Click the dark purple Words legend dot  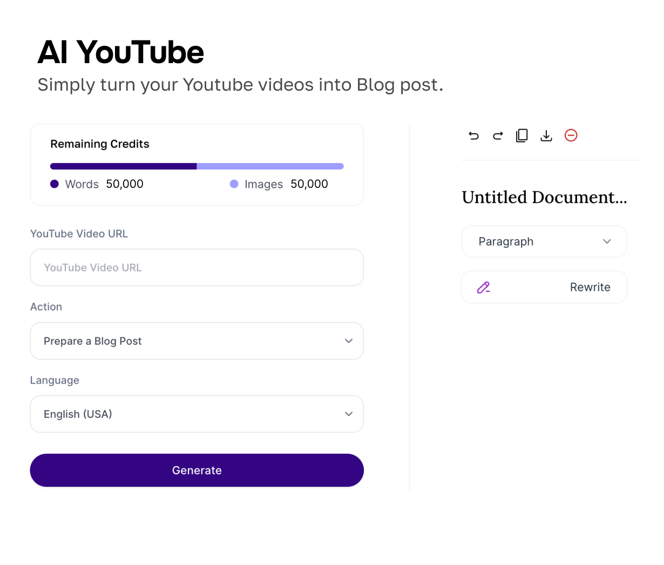[55, 184]
